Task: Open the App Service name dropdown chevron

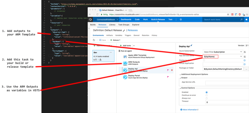Action: (x=241, y=56)
